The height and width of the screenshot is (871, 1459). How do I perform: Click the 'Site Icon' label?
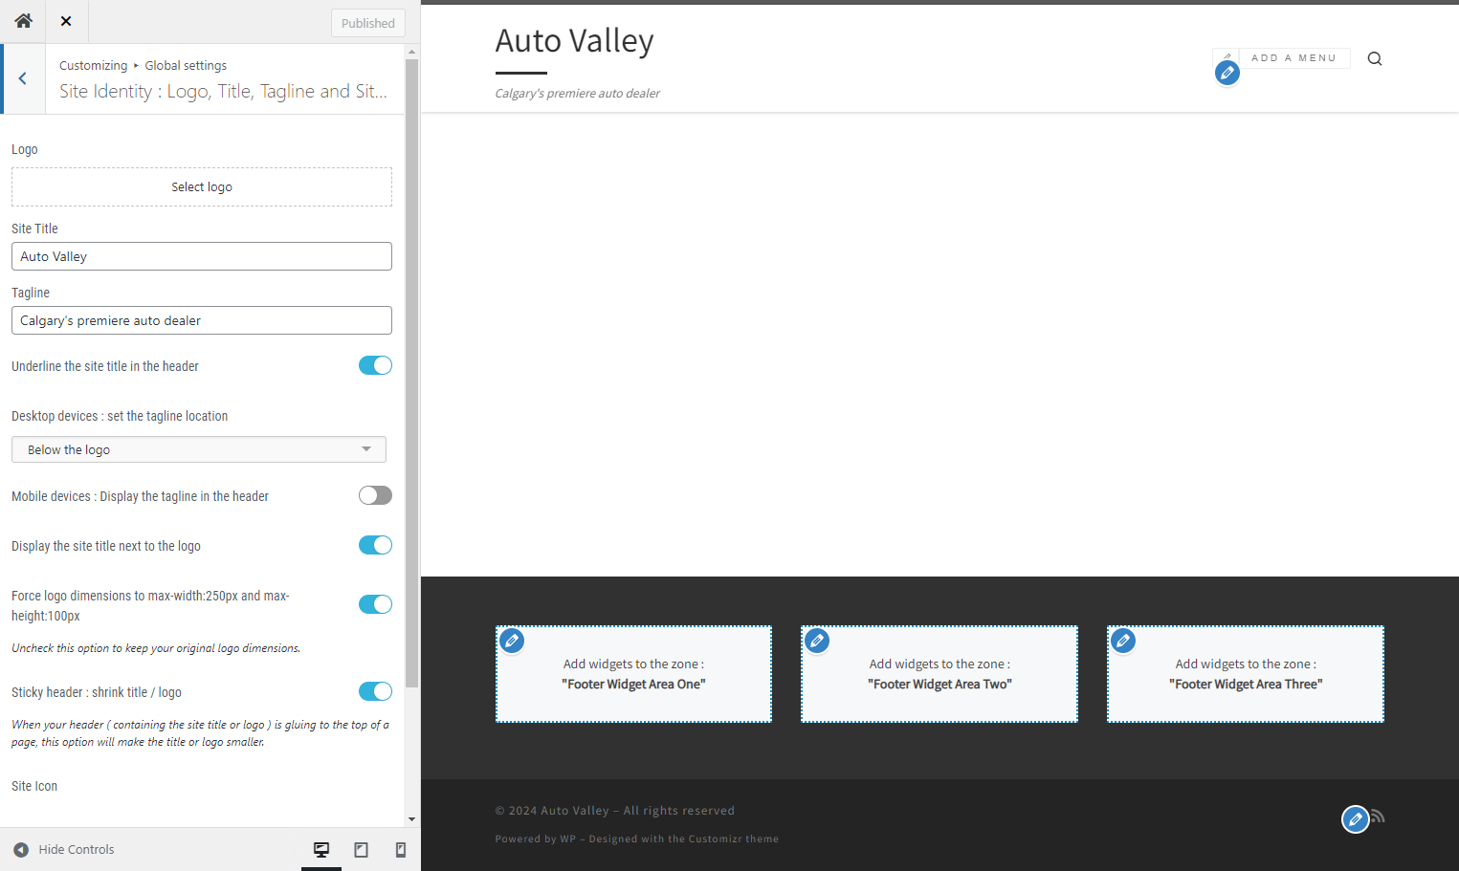click(34, 786)
